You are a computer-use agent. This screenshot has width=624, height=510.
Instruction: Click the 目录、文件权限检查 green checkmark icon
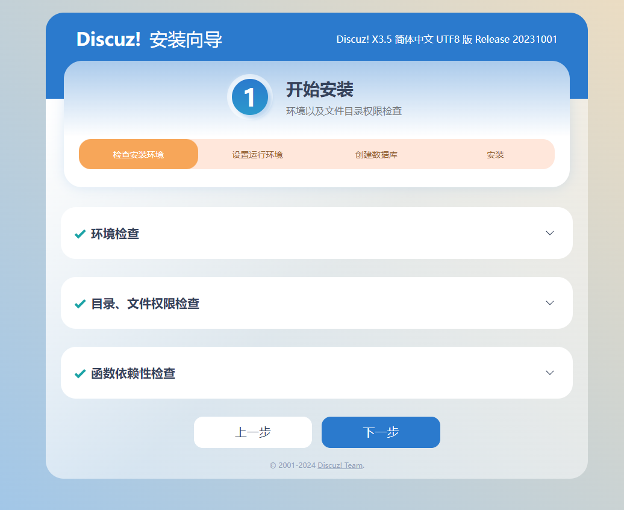point(80,304)
